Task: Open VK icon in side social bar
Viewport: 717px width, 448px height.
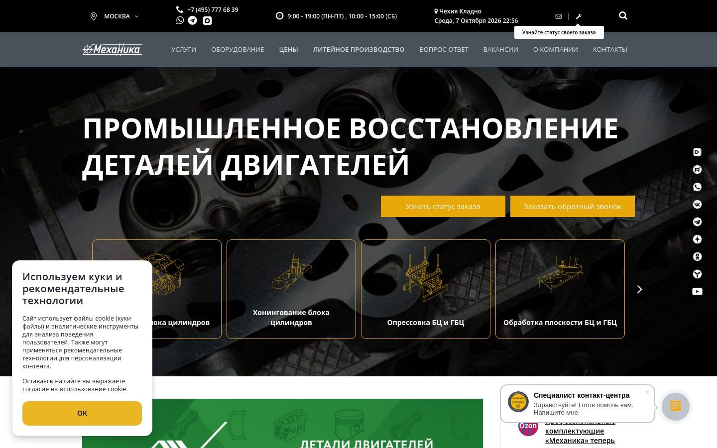Action: point(697,205)
